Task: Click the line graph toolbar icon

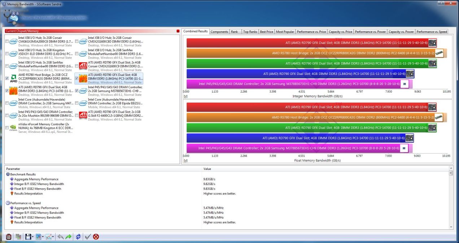Action: pyautogui.click(x=48, y=237)
